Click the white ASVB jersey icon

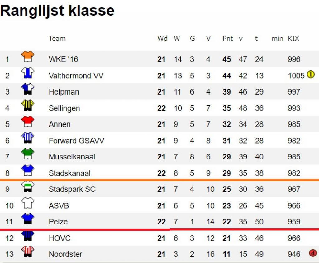tap(28, 203)
